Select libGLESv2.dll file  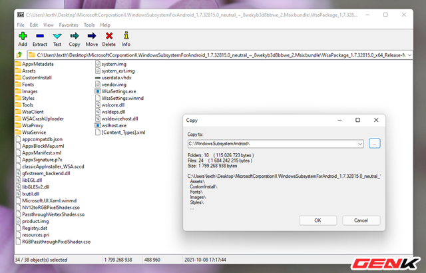(x=33, y=187)
